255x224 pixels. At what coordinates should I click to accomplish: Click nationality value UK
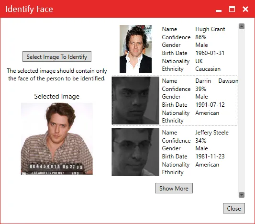click(x=199, y=61)
